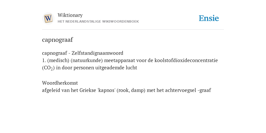Screen dimensions: 266x133
Task: Select the subtitle 'Het Nederlandstalige Wikiwoordenboek'
Action: tap(98, 22)
